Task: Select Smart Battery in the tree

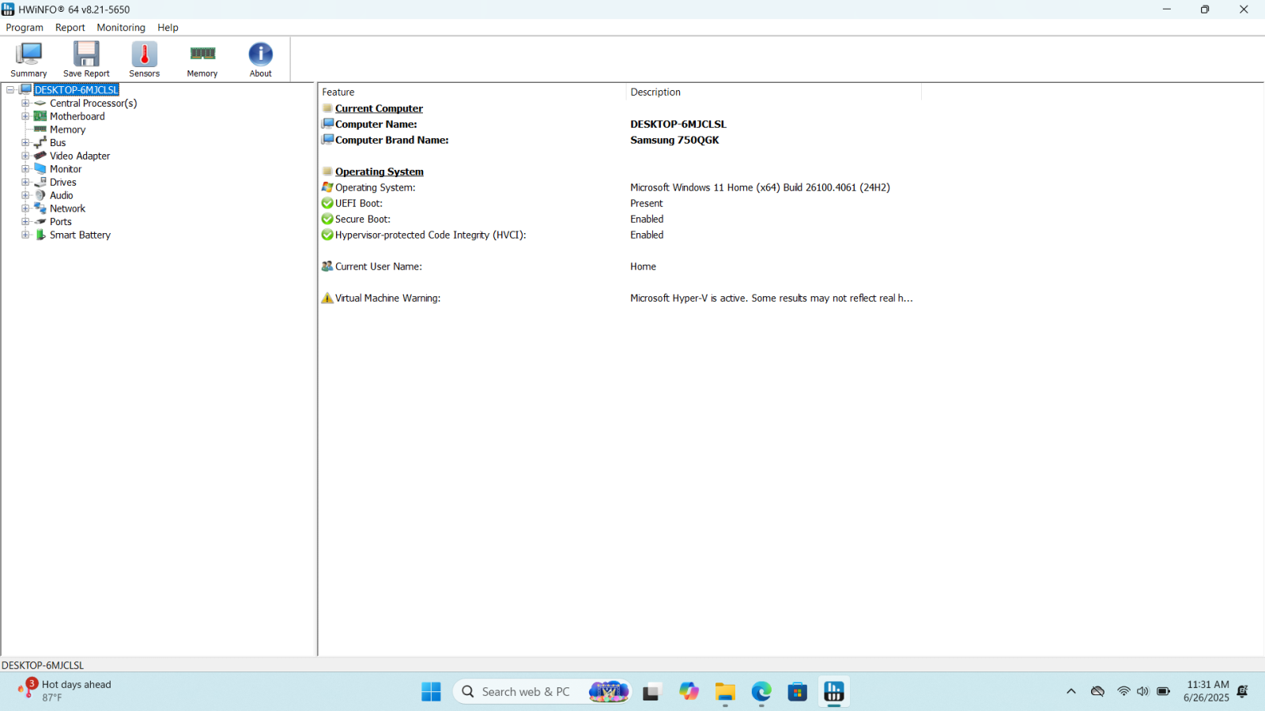Action: pyautogui.click(x=80, y=235)
